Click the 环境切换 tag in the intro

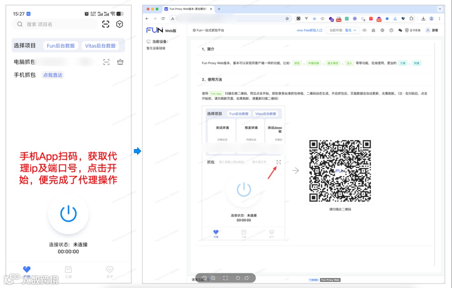313,63
